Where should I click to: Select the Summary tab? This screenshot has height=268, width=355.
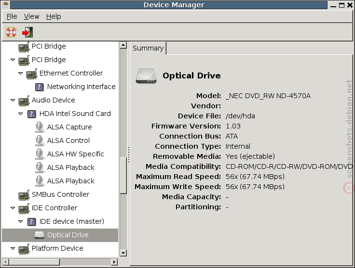pos(148,48)
